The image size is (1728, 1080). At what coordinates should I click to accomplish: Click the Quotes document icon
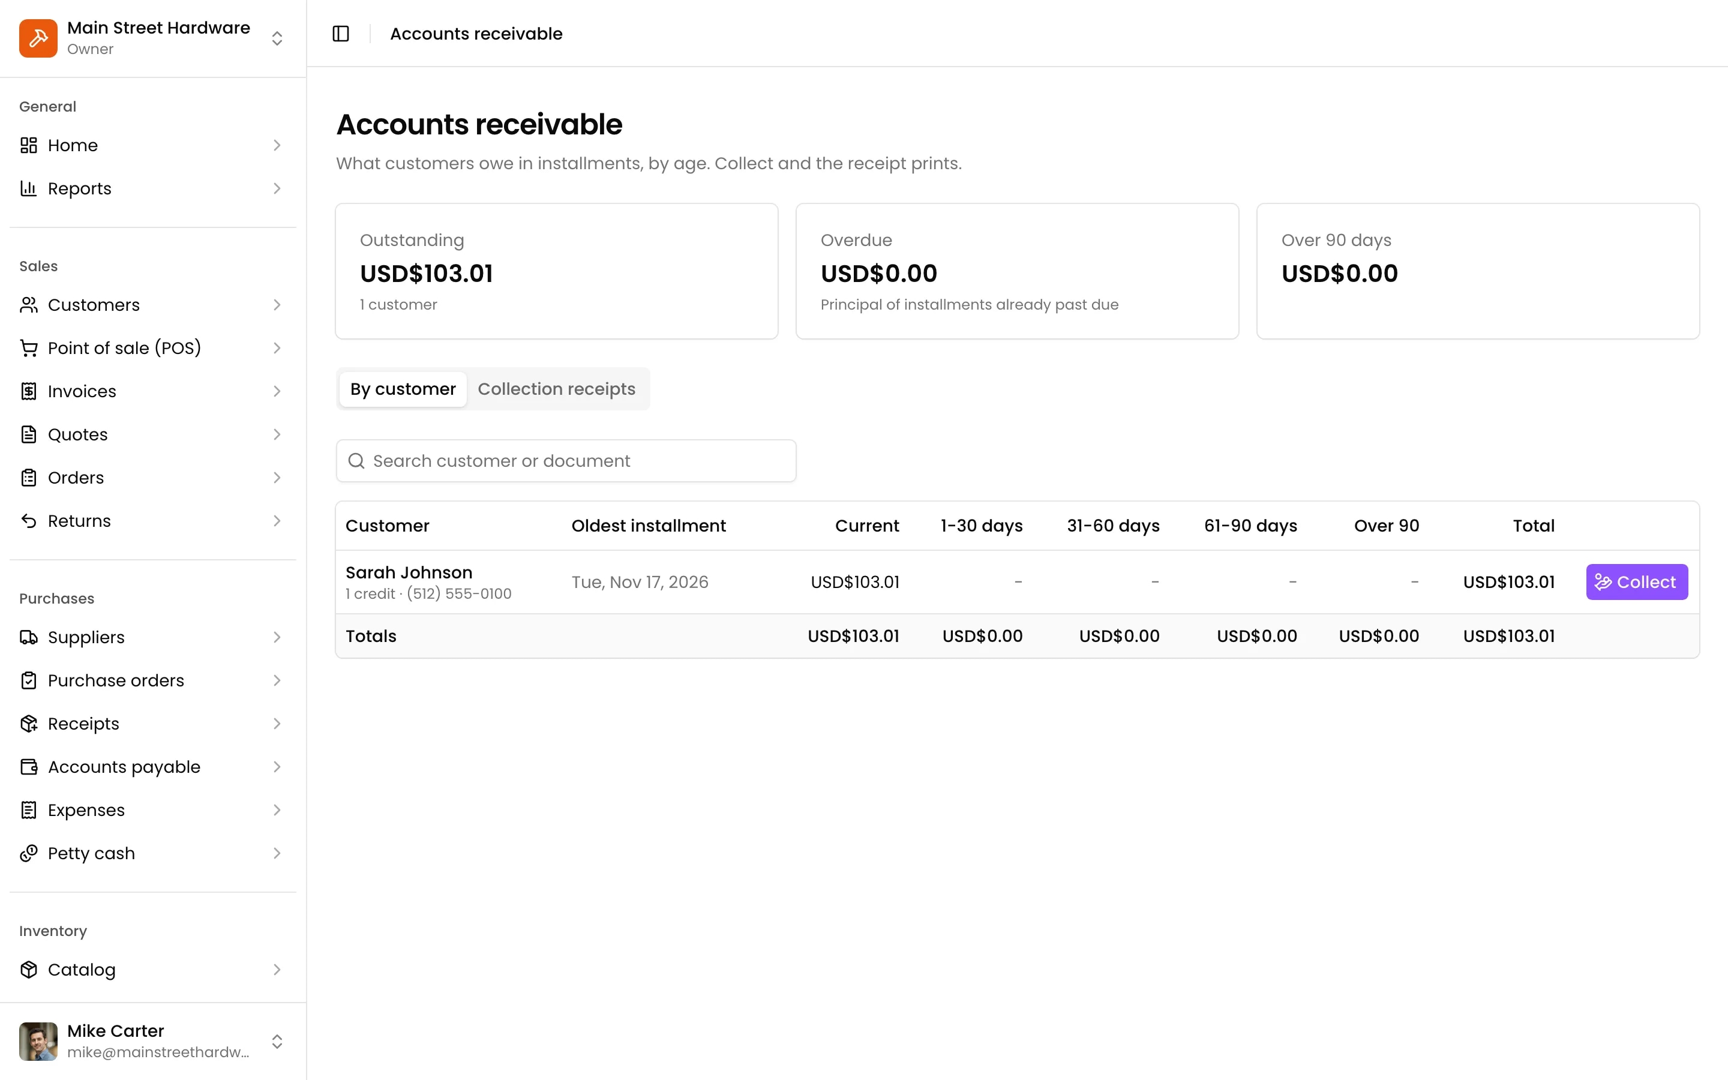[29, 434]
